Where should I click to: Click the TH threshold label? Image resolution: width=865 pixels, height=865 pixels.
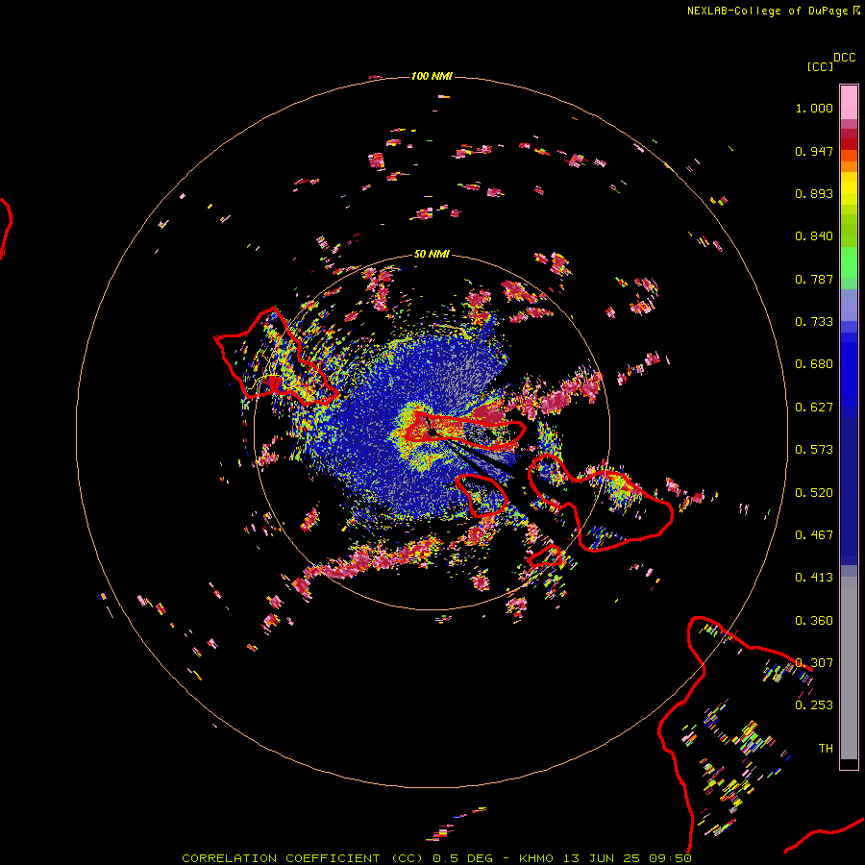[x=826, y=749]
